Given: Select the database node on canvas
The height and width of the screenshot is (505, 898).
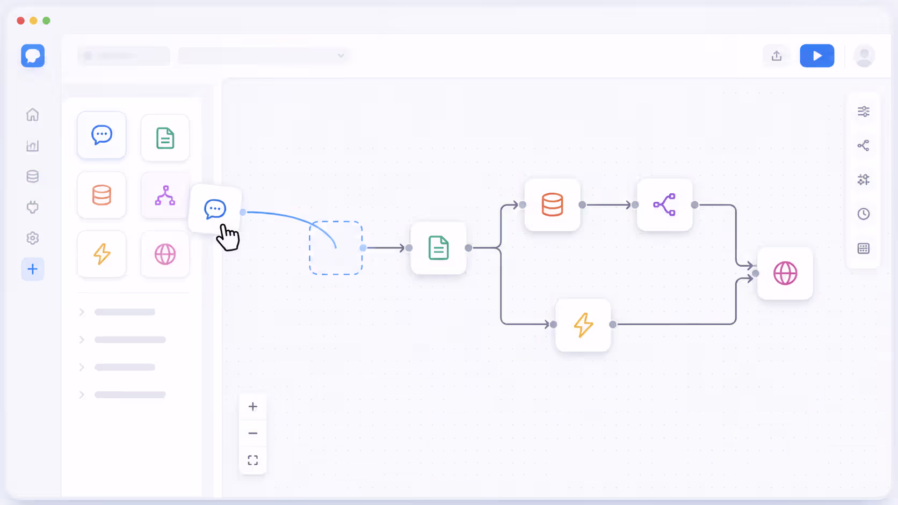Looking at the screenshot, I should pyautogui.click(x=552, y=204).
